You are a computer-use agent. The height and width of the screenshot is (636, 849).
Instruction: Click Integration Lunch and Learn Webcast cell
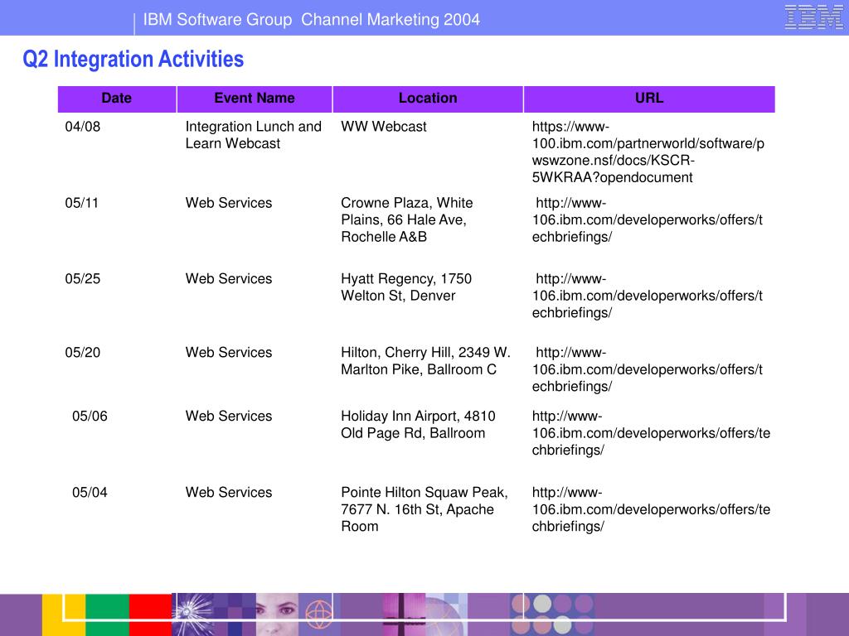[x=254, y=135]
